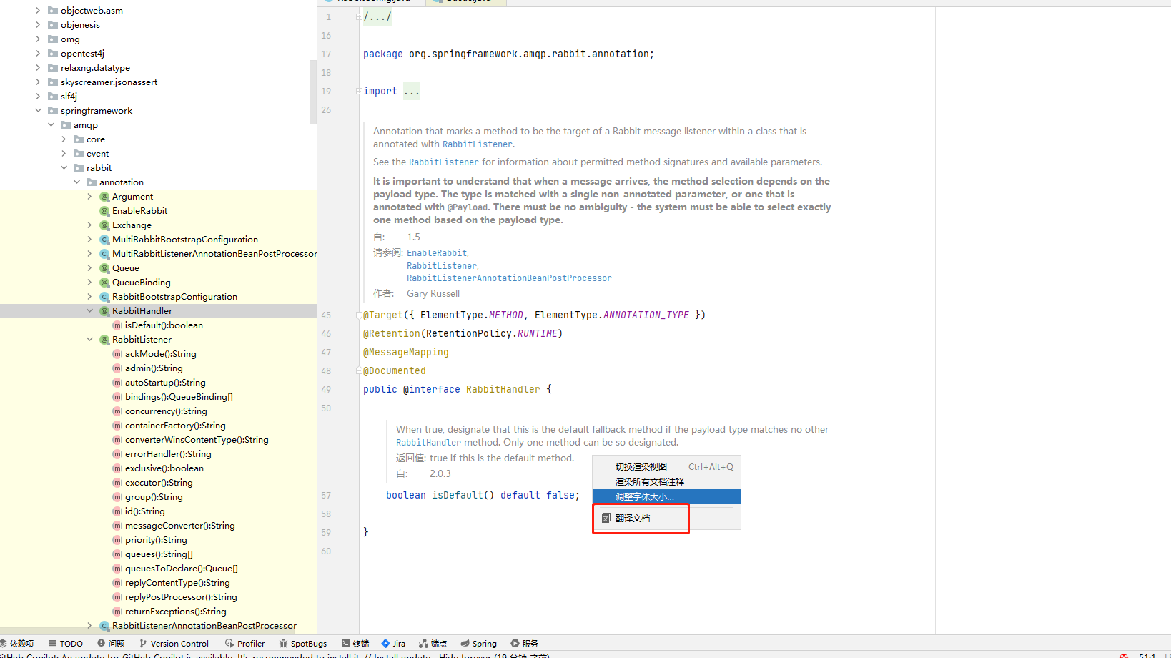Collapse the RabbitListener tree node
Image resolution: width=1171 pixels, height=658 pixels.
[x=89, y=340]
